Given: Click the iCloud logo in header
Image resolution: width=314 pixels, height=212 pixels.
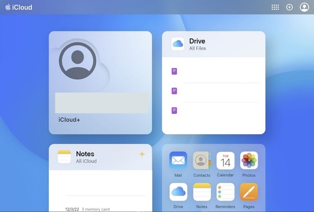Looking at the screenshot, I should click(x=18, y=7).
